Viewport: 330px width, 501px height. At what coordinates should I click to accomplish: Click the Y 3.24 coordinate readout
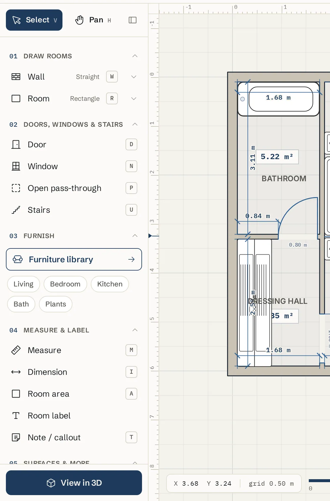point(219,484)
